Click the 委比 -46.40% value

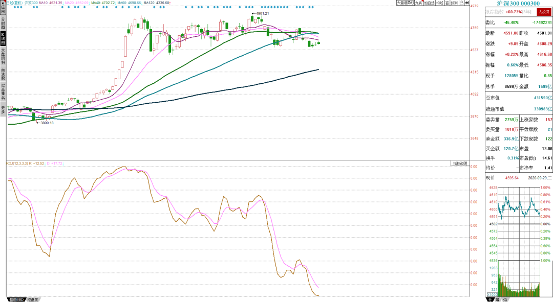[x=511, y=22]
